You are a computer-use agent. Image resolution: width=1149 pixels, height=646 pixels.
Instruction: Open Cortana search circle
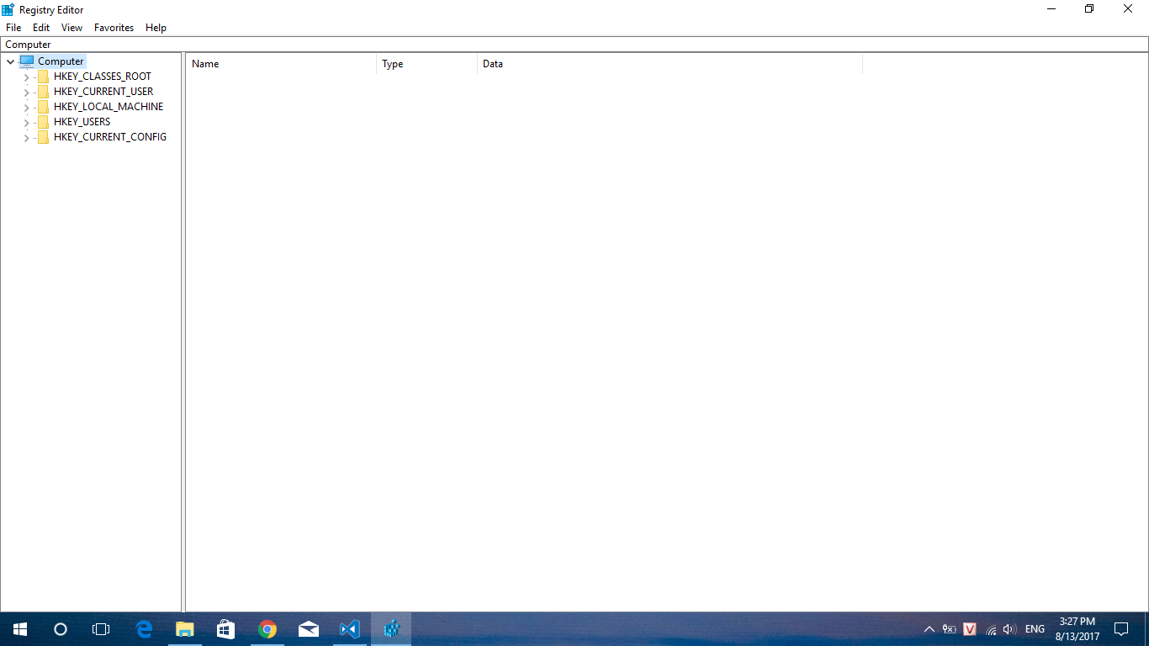(61, 629)
